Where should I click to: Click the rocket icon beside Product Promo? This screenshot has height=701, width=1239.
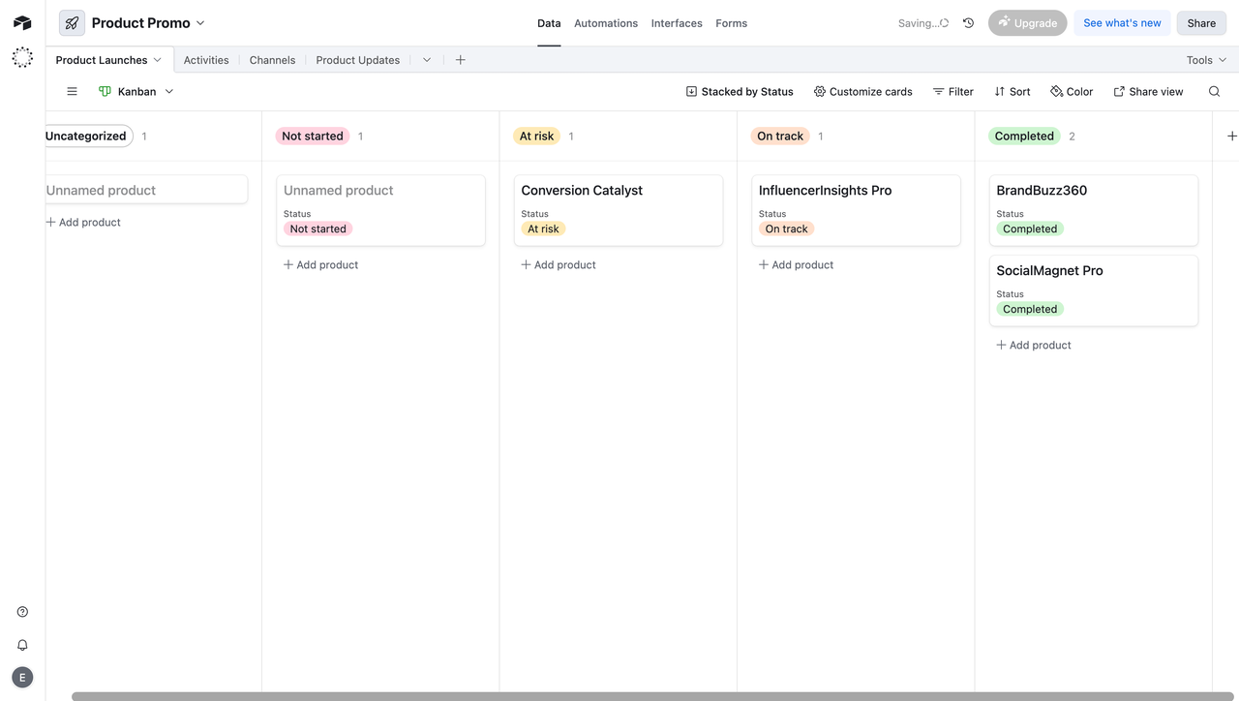[x=71, y=21]
